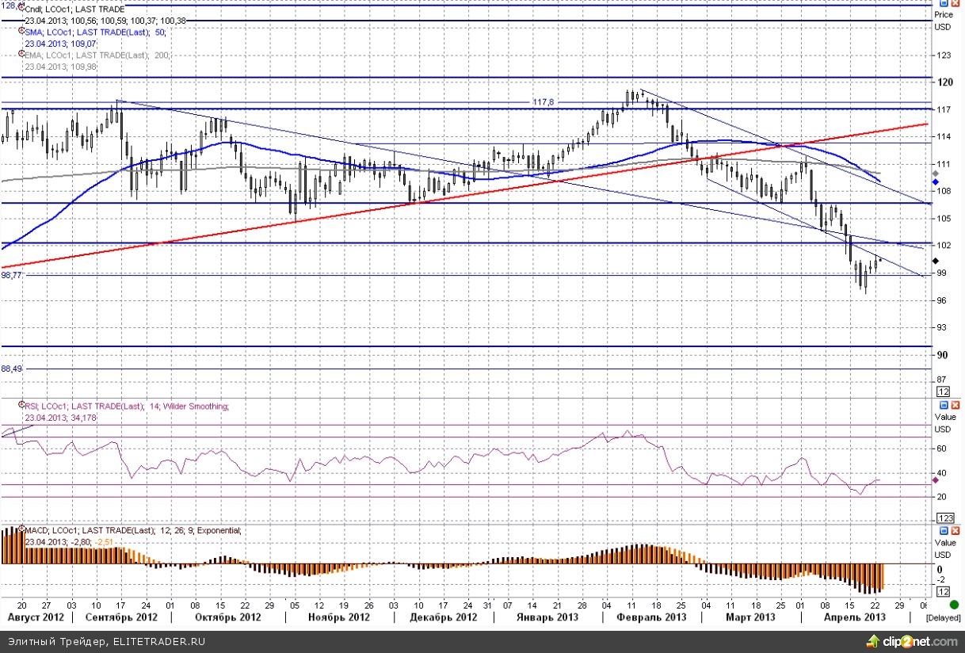Close the RSI indicator pane

tap(955, 404)
